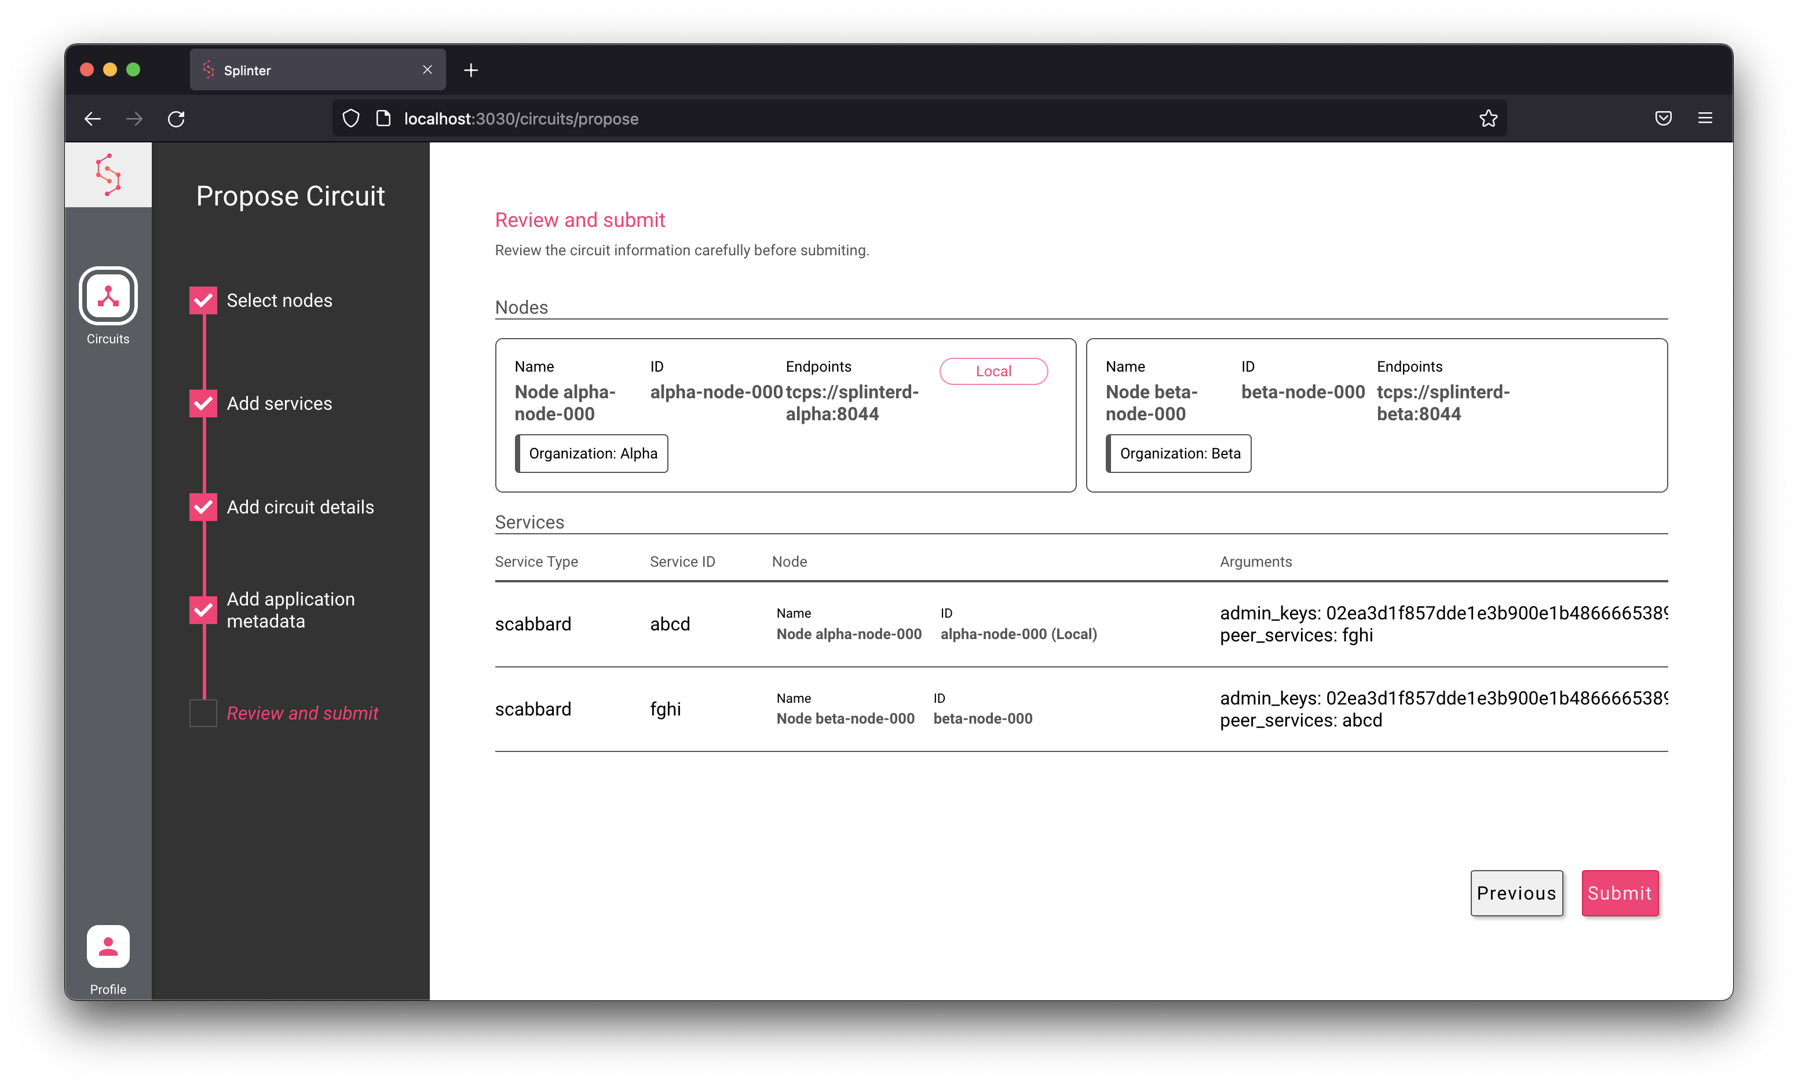Go back with browser back arrow

tap(93, 118)
